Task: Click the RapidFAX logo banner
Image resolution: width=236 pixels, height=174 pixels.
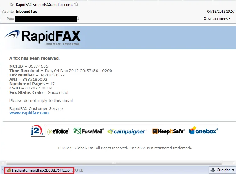Action: 42,38
